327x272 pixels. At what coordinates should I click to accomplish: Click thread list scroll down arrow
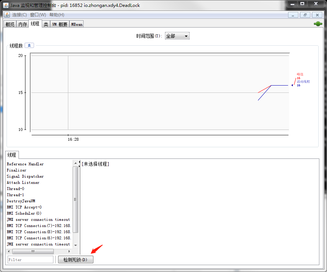(x=76, y=246)
